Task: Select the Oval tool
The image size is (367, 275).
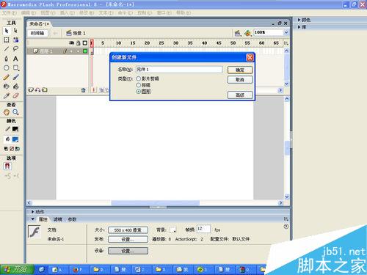Action: pos(7,68)
